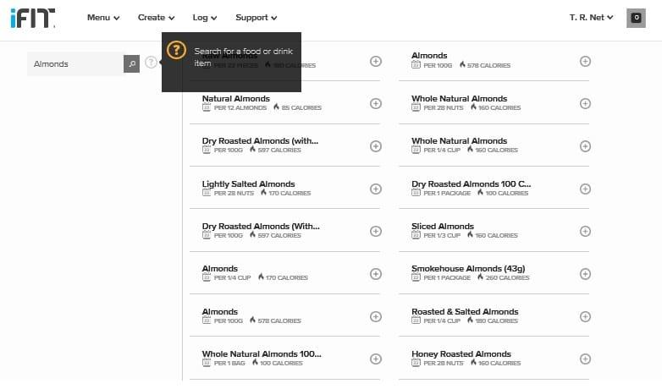Click the orange question mark in tooltip
This screenshot has width=662, height=389.
pos(176,50)
